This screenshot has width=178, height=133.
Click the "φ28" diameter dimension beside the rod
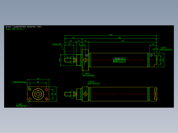pyautogui.click(x=60, y=60)
